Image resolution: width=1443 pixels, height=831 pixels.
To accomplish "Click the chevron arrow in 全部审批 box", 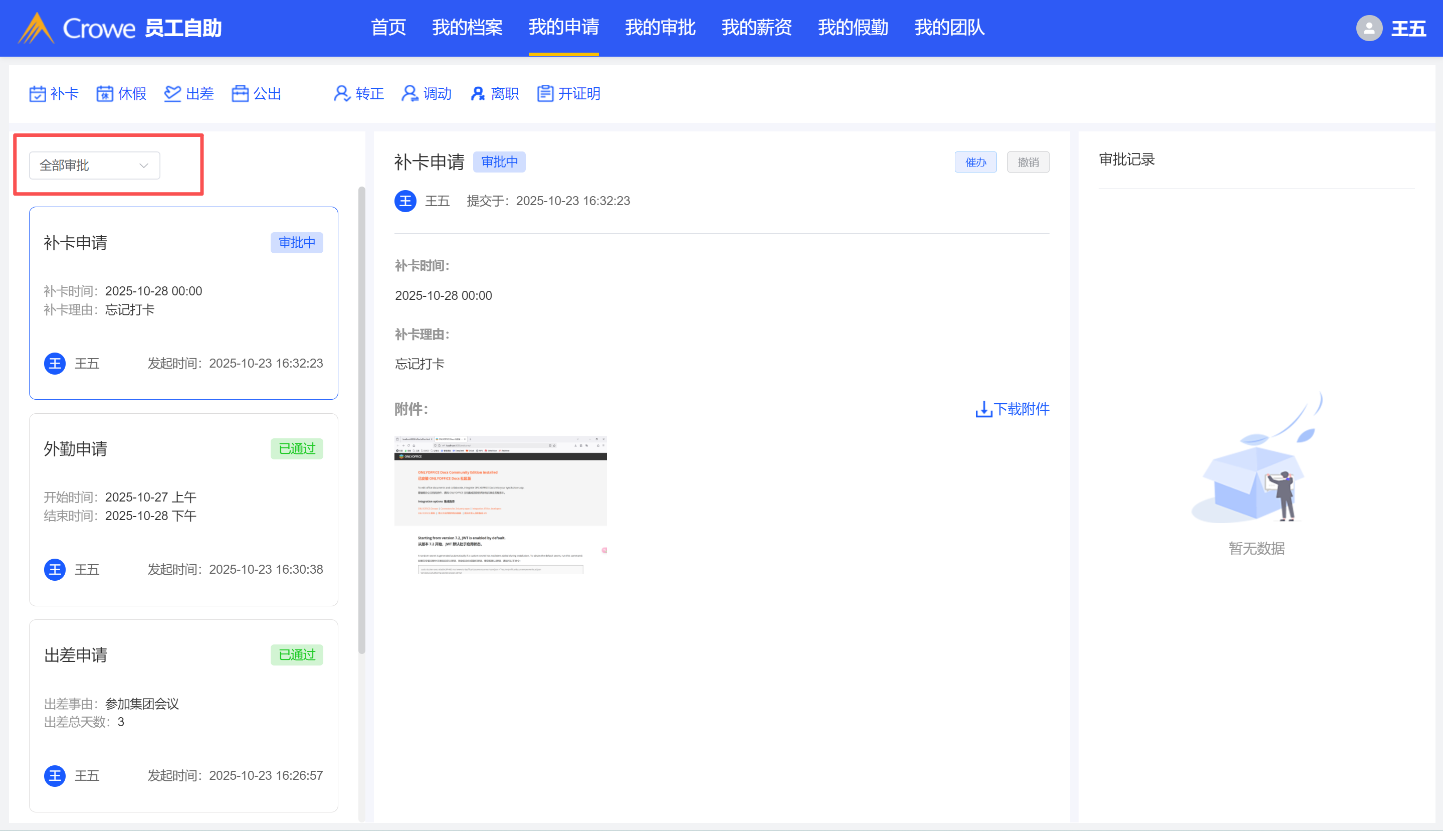I will [x=144, y=165].
